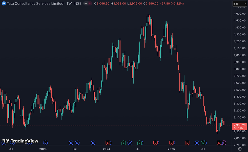Open the INR currency dropdown
The width and height of the screenshot is (248, 152).
(x=240, y=4)
